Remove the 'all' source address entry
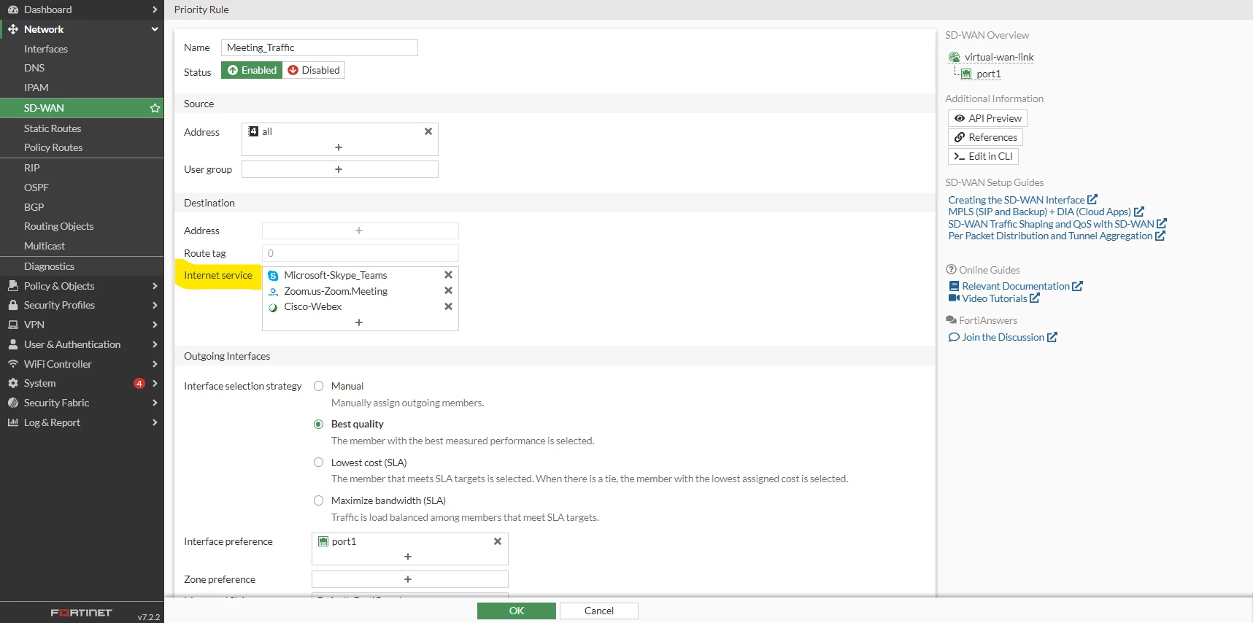 click(428, 131)
